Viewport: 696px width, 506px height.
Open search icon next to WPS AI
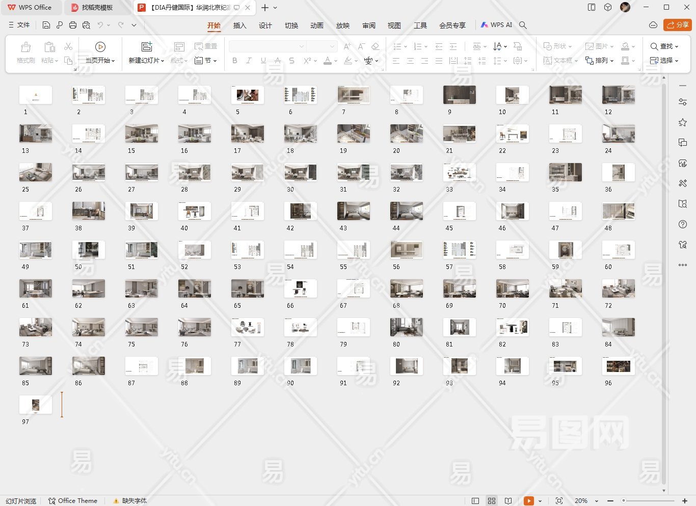point(523,25)
